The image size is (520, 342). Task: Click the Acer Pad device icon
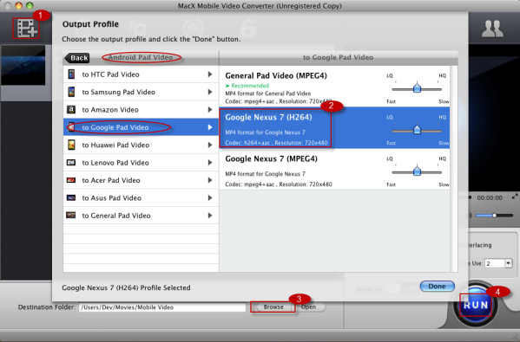click(71, 180)
